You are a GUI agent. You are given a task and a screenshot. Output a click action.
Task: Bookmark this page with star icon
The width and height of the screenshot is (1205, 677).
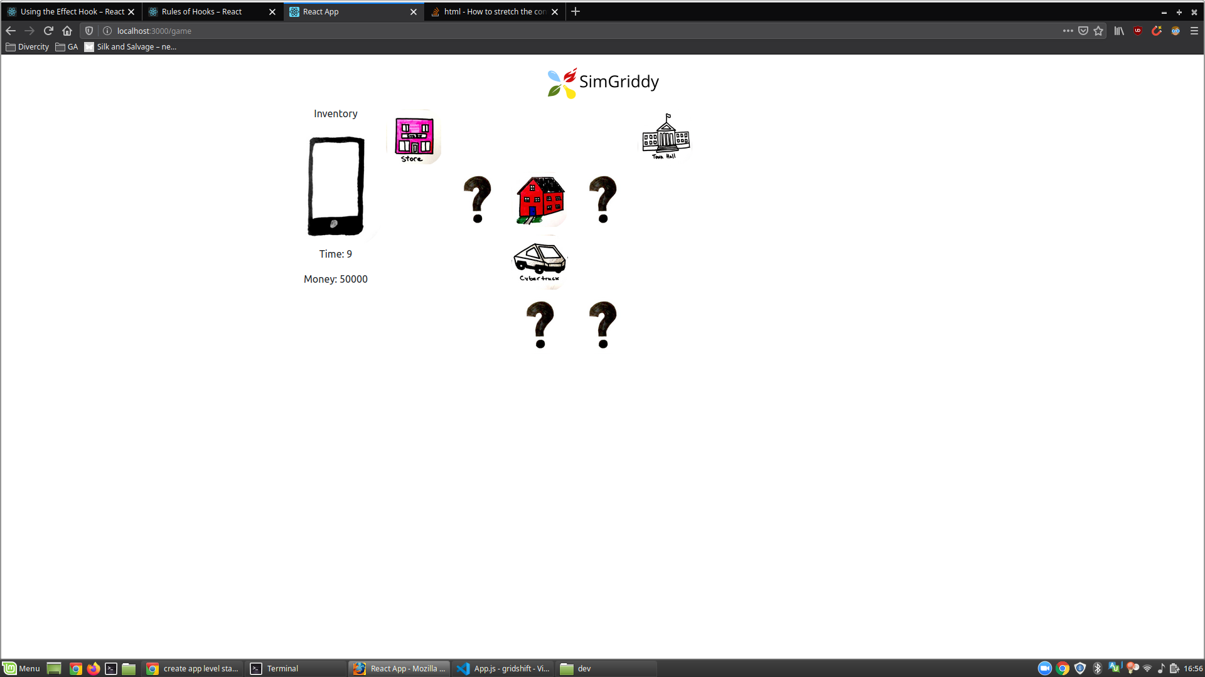[1098, 31]
